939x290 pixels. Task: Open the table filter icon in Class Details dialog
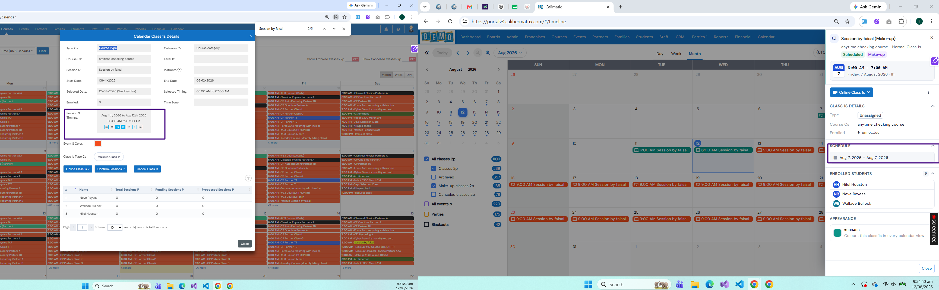click(x=248, y=178)
